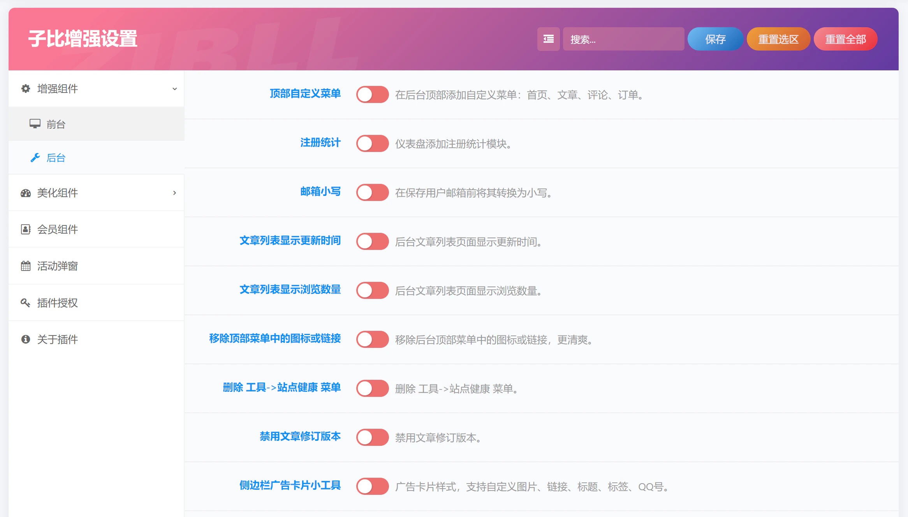Viewport: 908px width, 517px height.
Task: Click the calendar icon beside 活动弹窗
Action: (x=26, y=266)
